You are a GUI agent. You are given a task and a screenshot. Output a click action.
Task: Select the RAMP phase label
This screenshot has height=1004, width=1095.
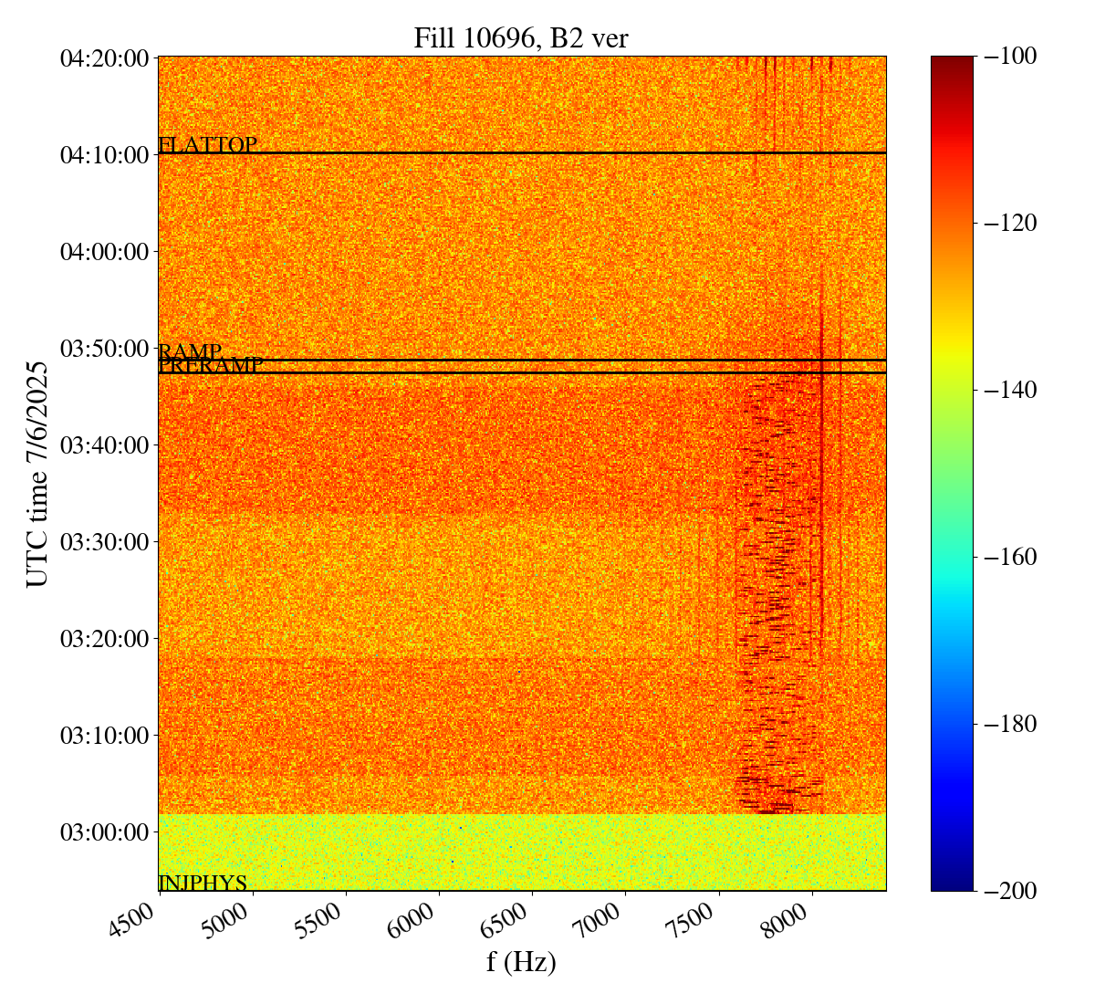(x=190, y=351)
